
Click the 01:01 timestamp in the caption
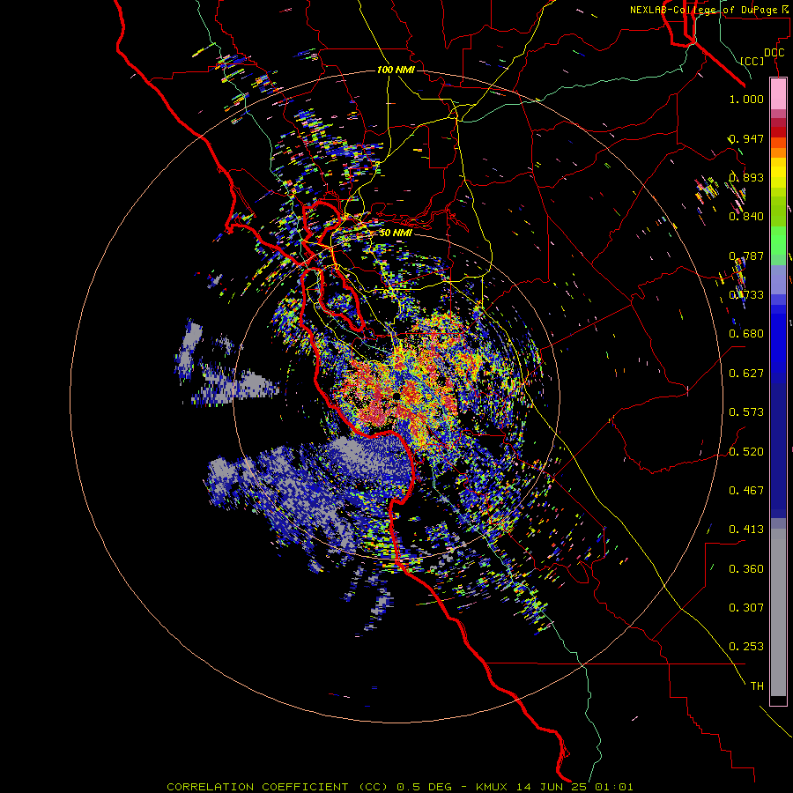click(x=614, y=787)
